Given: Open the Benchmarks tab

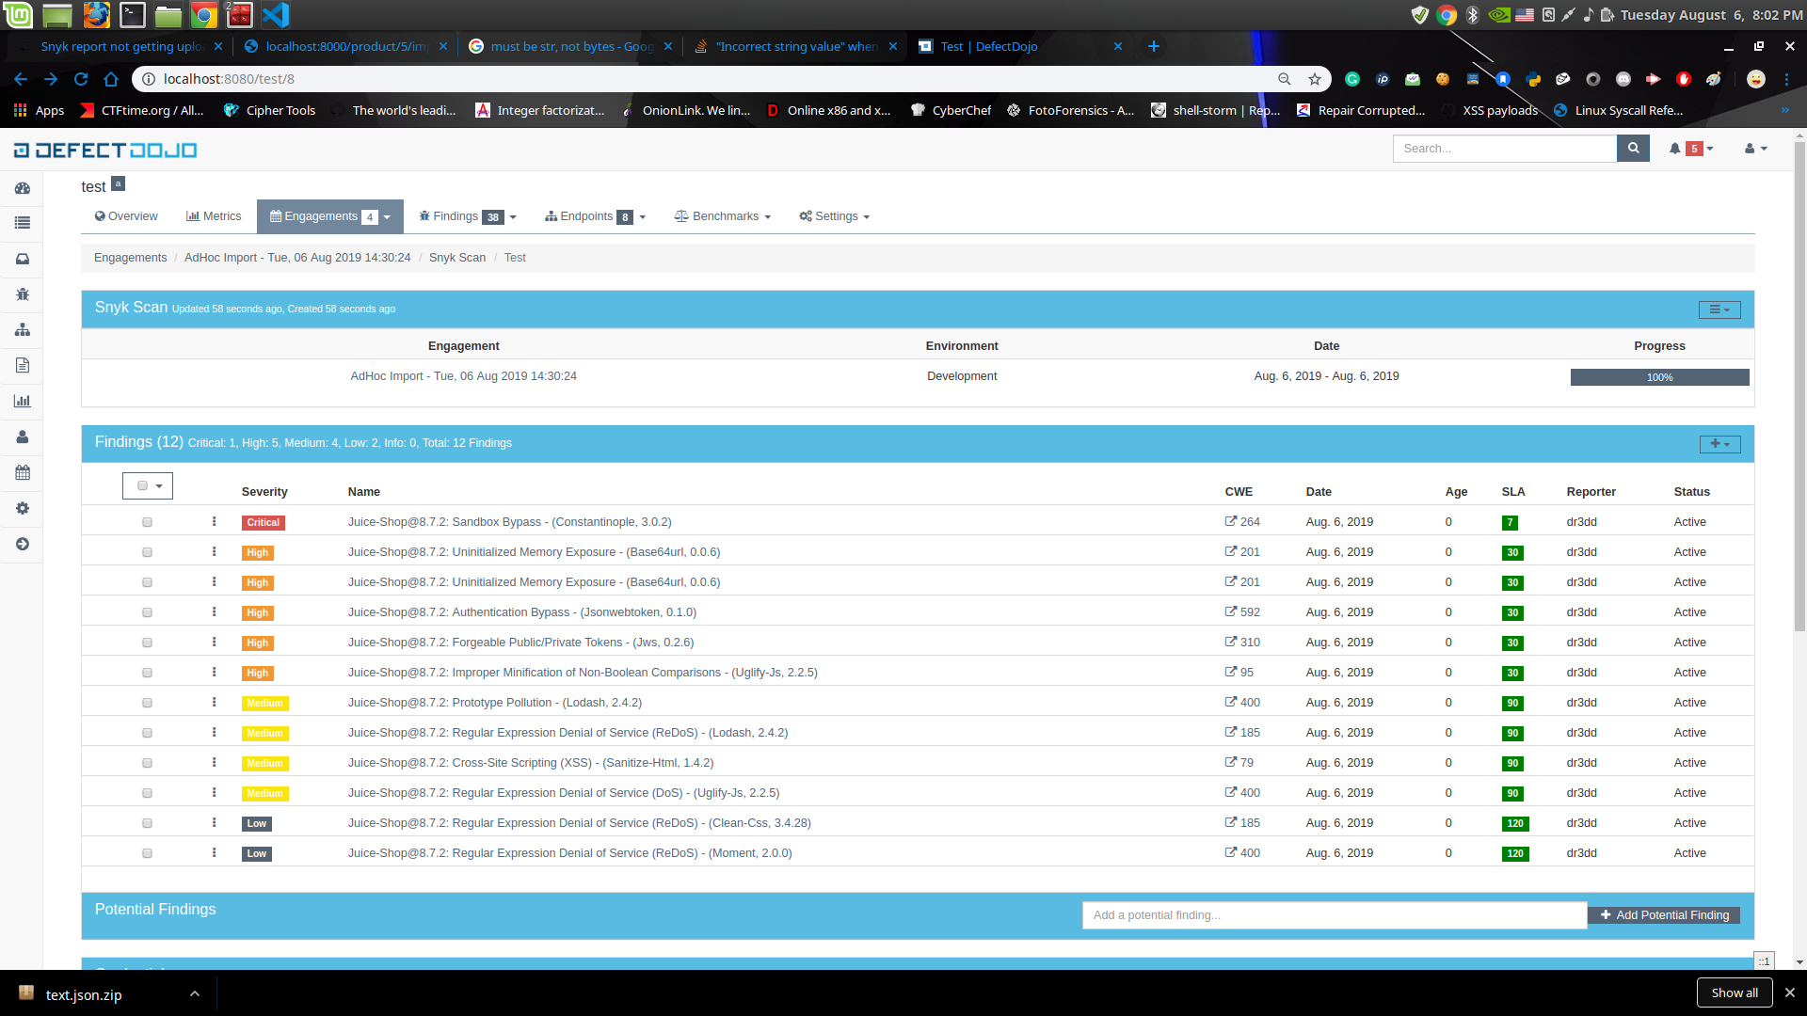Looking at the screenshot, I should pos(722,216).
